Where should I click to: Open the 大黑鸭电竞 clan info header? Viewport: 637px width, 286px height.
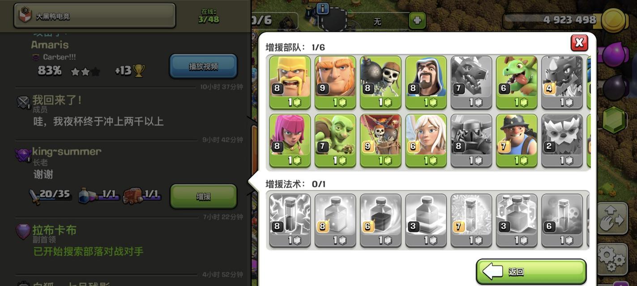tap(95, 16)
